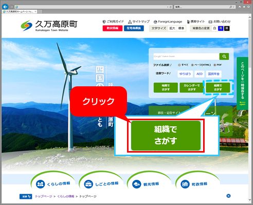Click the browser home icon
Screen dimensions: 253x205
(240, 7)
